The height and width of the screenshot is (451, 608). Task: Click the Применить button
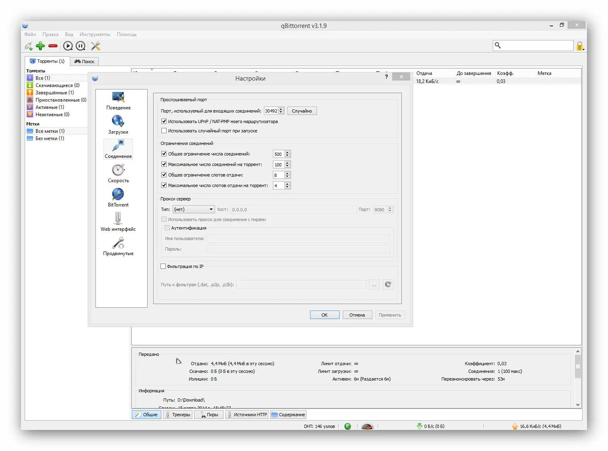coord(390,315)
